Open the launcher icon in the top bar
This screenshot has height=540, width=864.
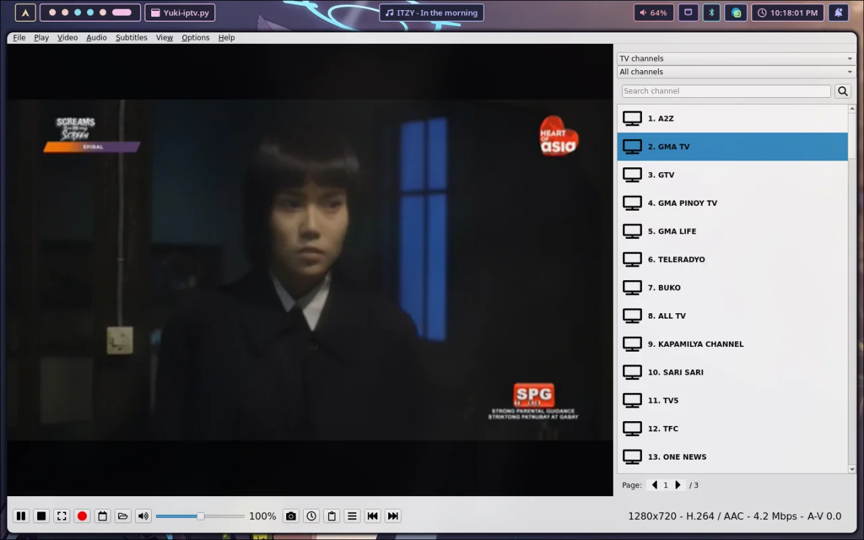(x=26, y=13)
